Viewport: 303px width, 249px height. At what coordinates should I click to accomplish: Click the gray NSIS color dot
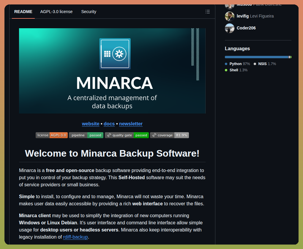tap(255, 64)
